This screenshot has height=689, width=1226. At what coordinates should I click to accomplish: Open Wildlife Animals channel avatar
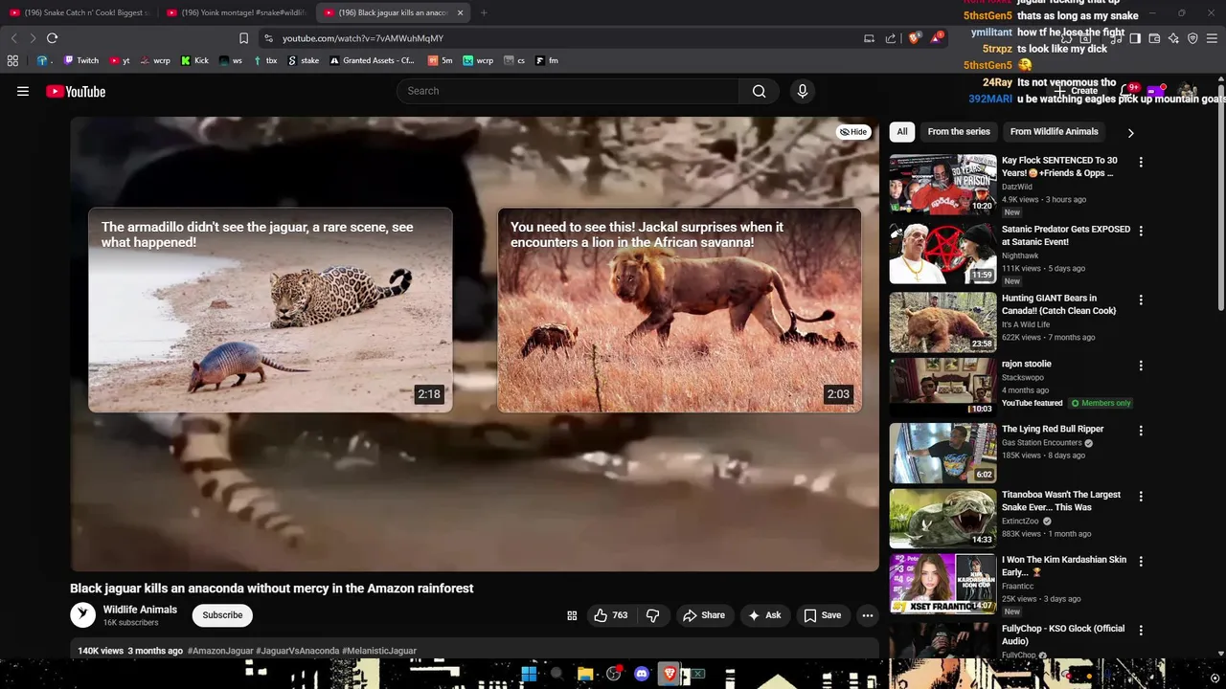coord(83,615)
